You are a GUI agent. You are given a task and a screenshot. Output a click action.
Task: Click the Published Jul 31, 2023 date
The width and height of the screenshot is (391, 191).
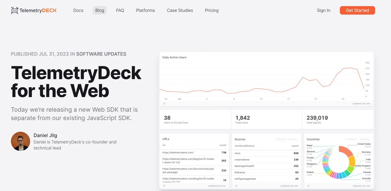pyautogui.click(x=40, y=54)
